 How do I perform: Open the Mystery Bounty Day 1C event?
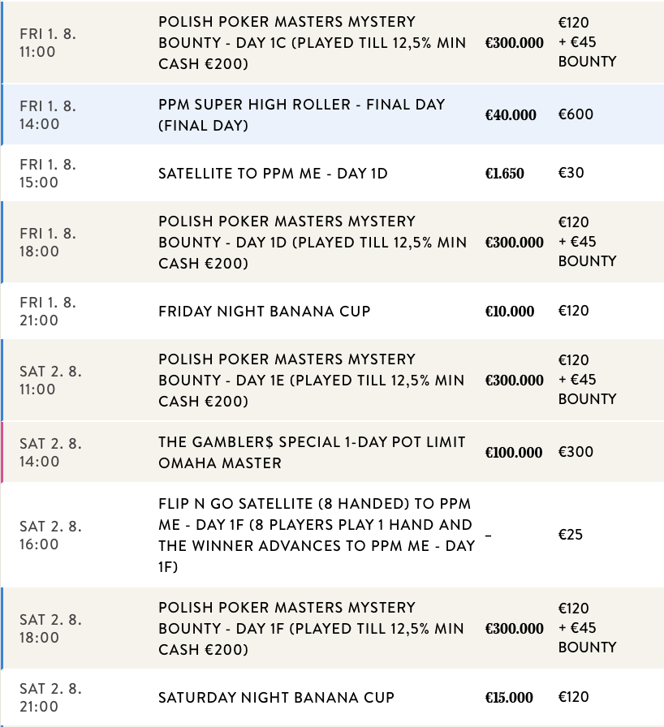(312, 42)
